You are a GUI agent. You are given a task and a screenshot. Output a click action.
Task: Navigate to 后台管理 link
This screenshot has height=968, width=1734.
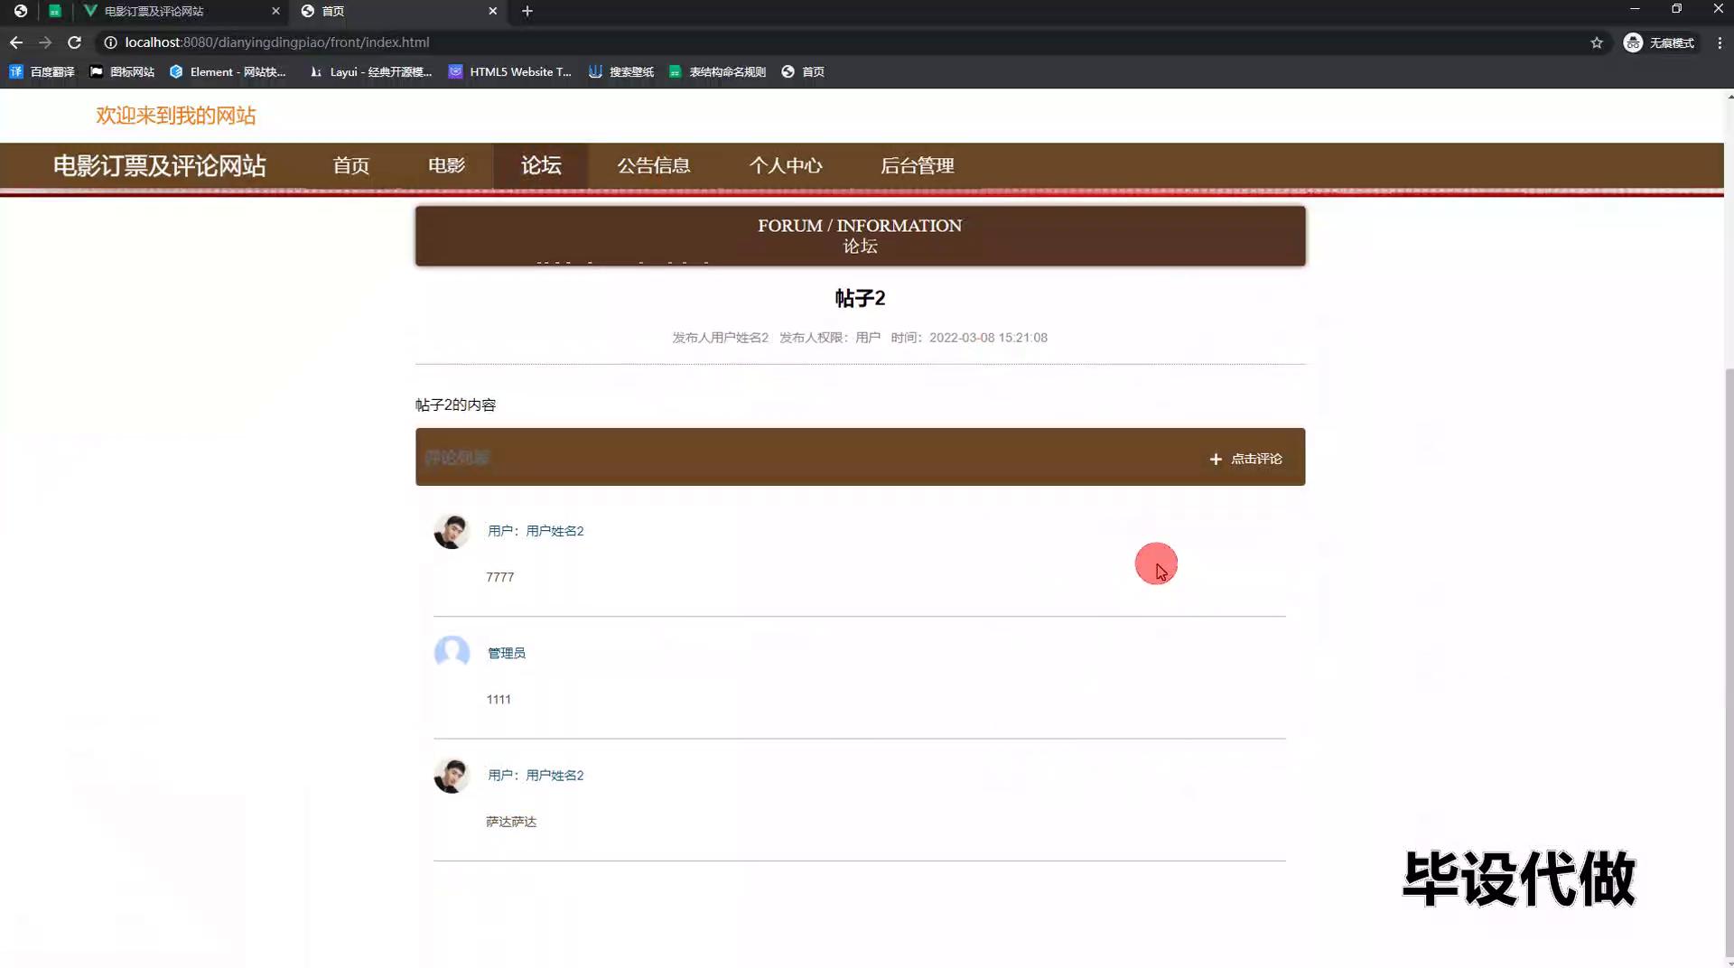[917, 165]
